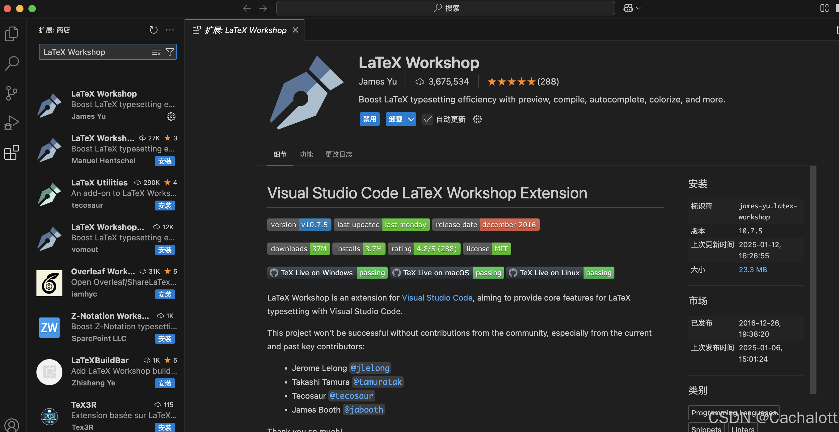Open the Copilot icon in the title bar
The height and width of the screenshot is (432, 839).
tap(628, 8)
